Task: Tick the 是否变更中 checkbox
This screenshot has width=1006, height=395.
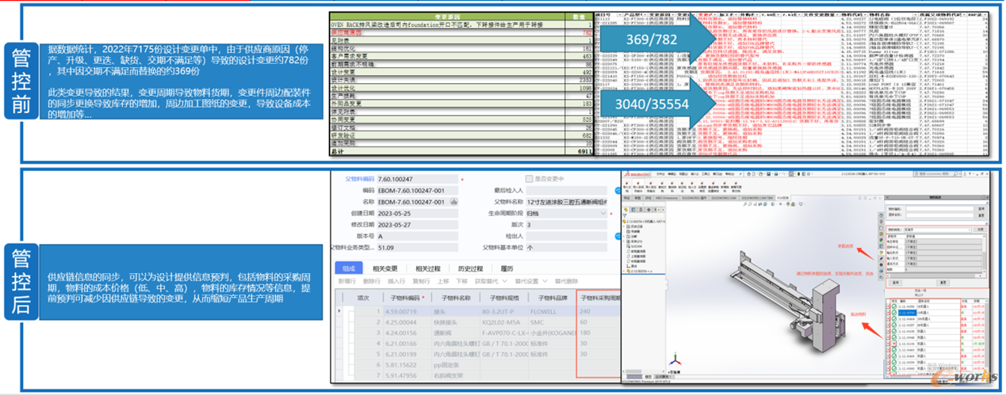Action: click(530, 179)
